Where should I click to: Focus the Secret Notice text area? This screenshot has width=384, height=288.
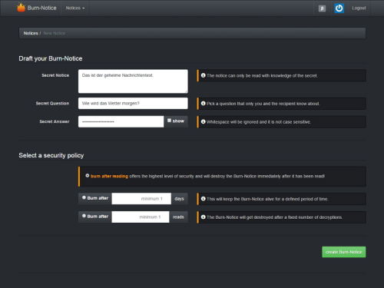click(x=133, y=81)
